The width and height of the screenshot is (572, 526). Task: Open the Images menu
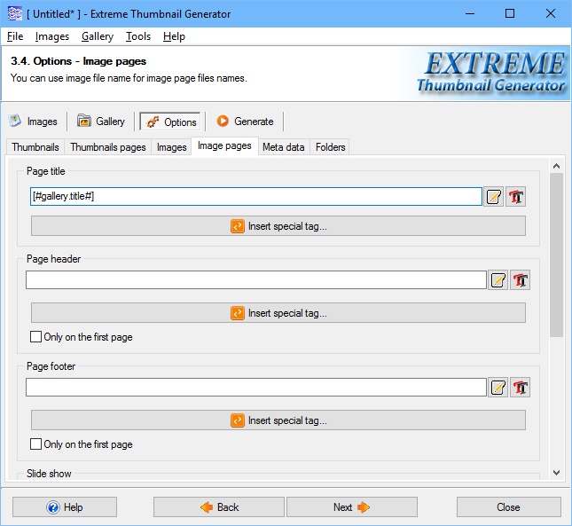pos(52,36)
